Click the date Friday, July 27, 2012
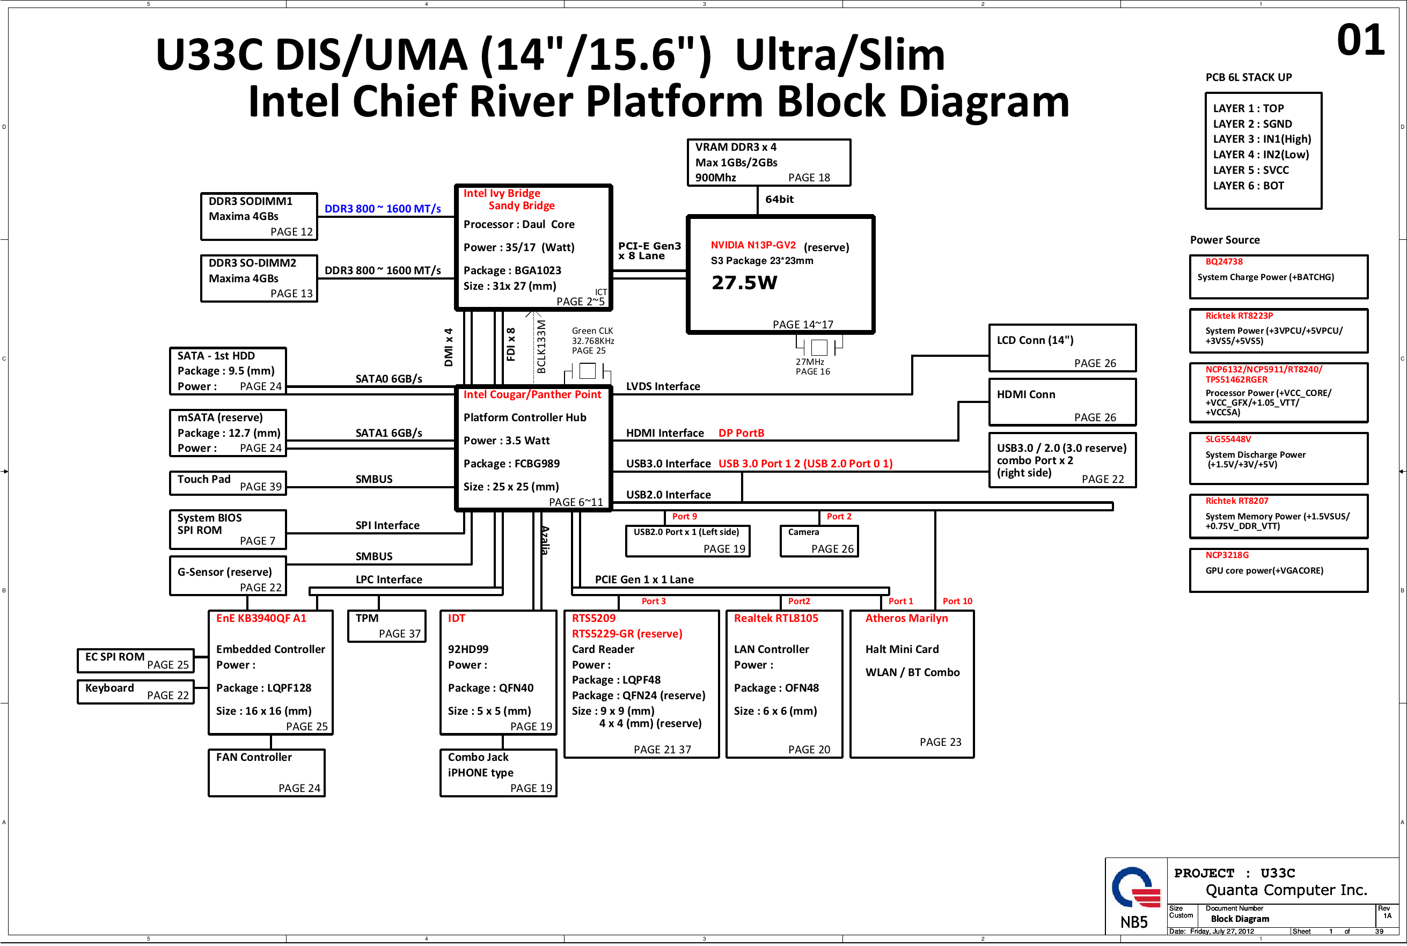 [x=1222, y=932]
